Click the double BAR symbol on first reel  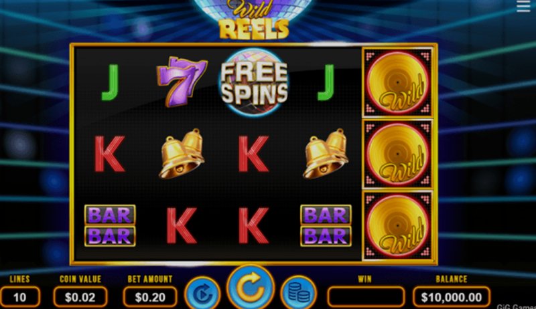tap(110, 225)
